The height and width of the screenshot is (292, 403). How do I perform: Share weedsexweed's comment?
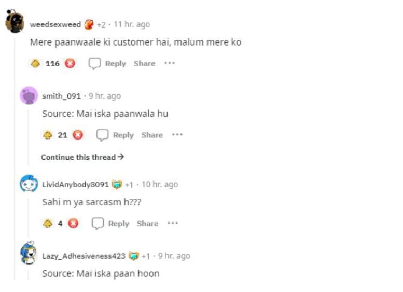pos(144,63)
